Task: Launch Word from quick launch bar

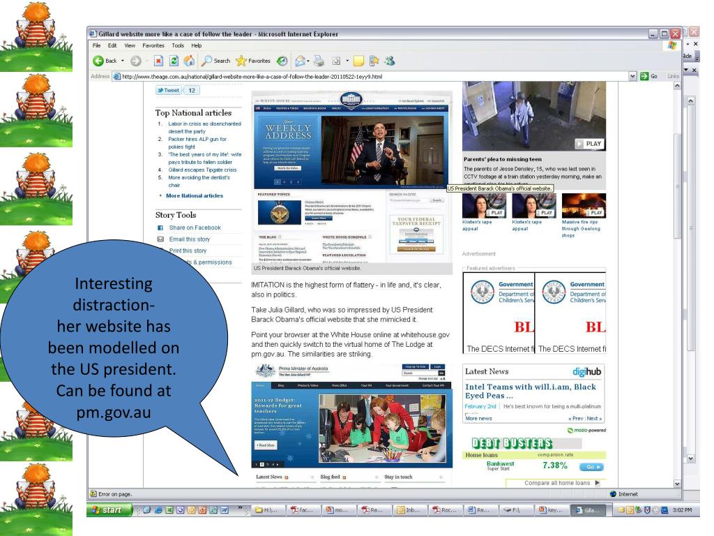Action: click(x=224, y=510)
